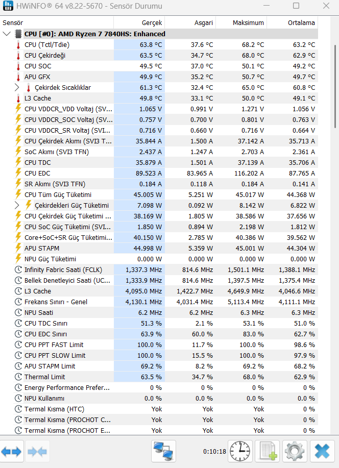Click the 116.202 A maximum value cell
339x468 pixels.
pyautogui.click(x=241, y=174)
